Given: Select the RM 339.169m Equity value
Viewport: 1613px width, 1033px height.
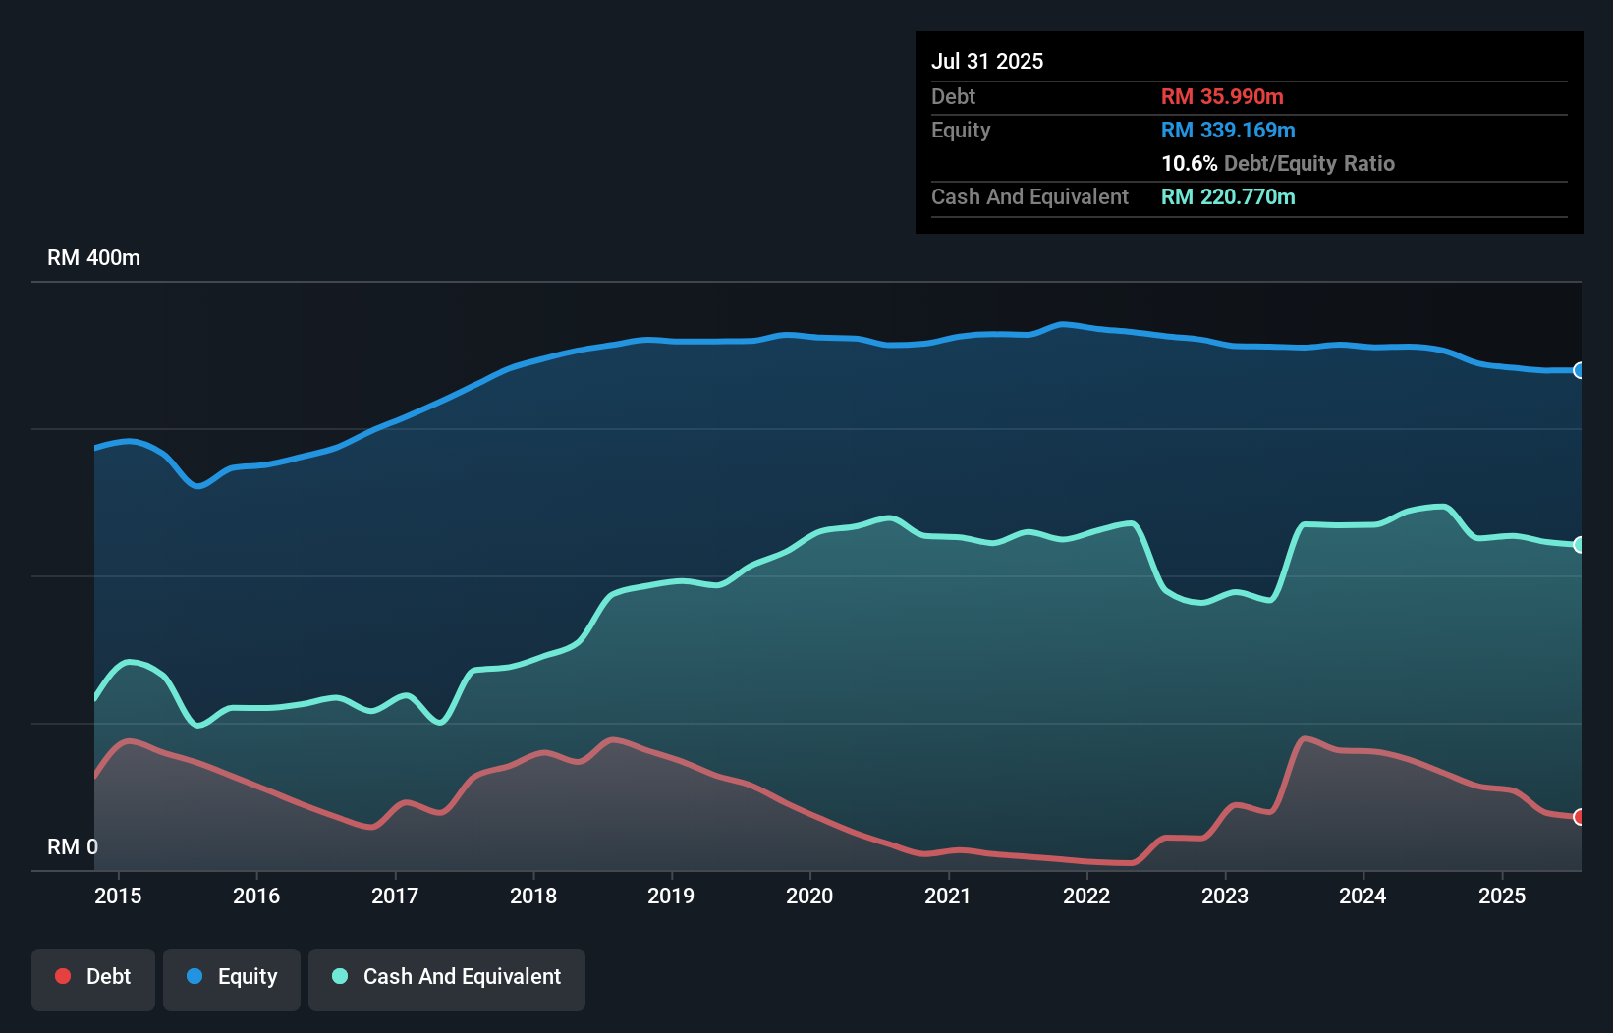Looking at the screenshot, I should [1228, 130].
